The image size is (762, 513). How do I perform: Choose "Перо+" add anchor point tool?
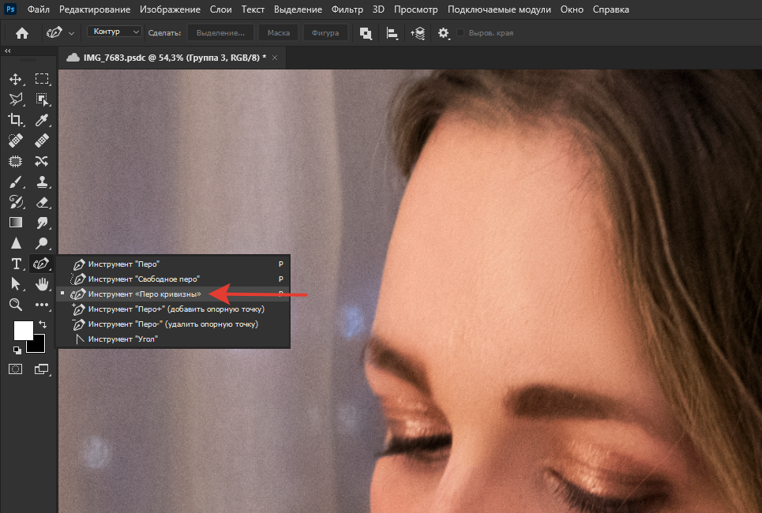coord(174,309)
